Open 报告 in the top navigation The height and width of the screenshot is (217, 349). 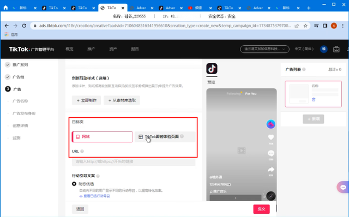click(135, 49)
